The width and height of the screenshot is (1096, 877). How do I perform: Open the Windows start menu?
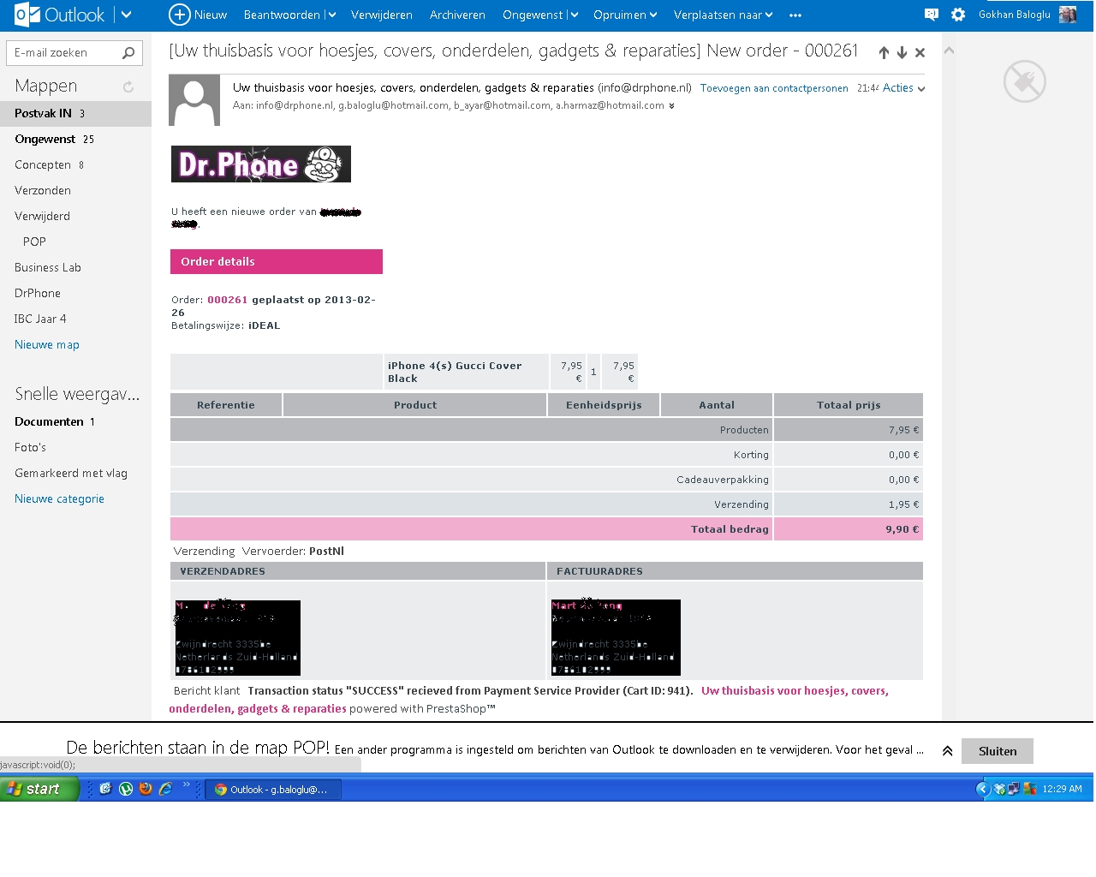(39, 789)
